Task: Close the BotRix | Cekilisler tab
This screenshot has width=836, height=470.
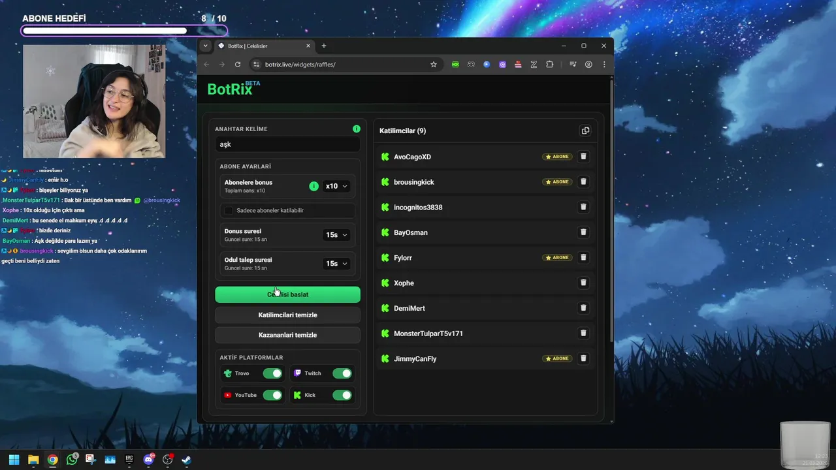Action: click(x=308, y=46)
